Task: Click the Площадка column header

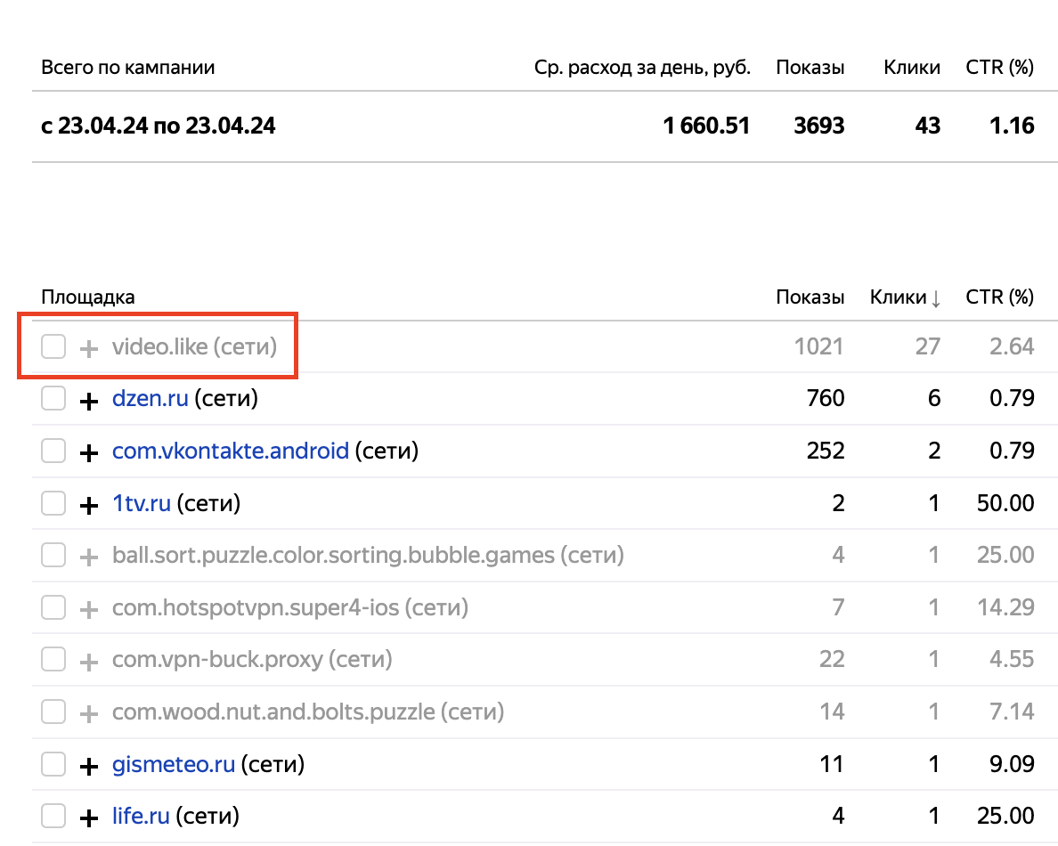Action: coord(87,297)
